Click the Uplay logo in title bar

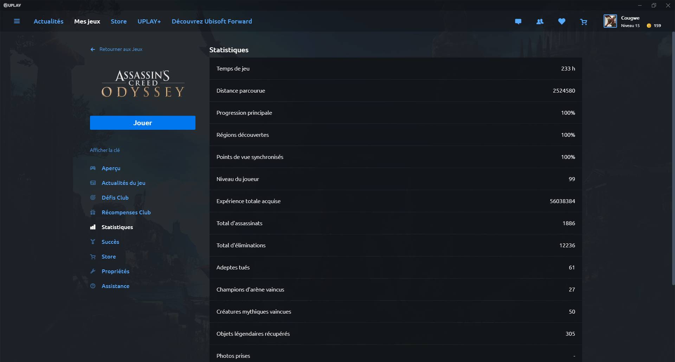(x=12, y=5)
